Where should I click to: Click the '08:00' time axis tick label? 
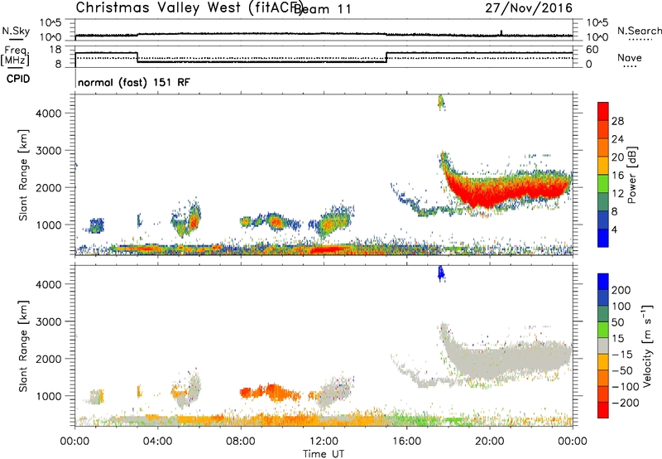241,442
